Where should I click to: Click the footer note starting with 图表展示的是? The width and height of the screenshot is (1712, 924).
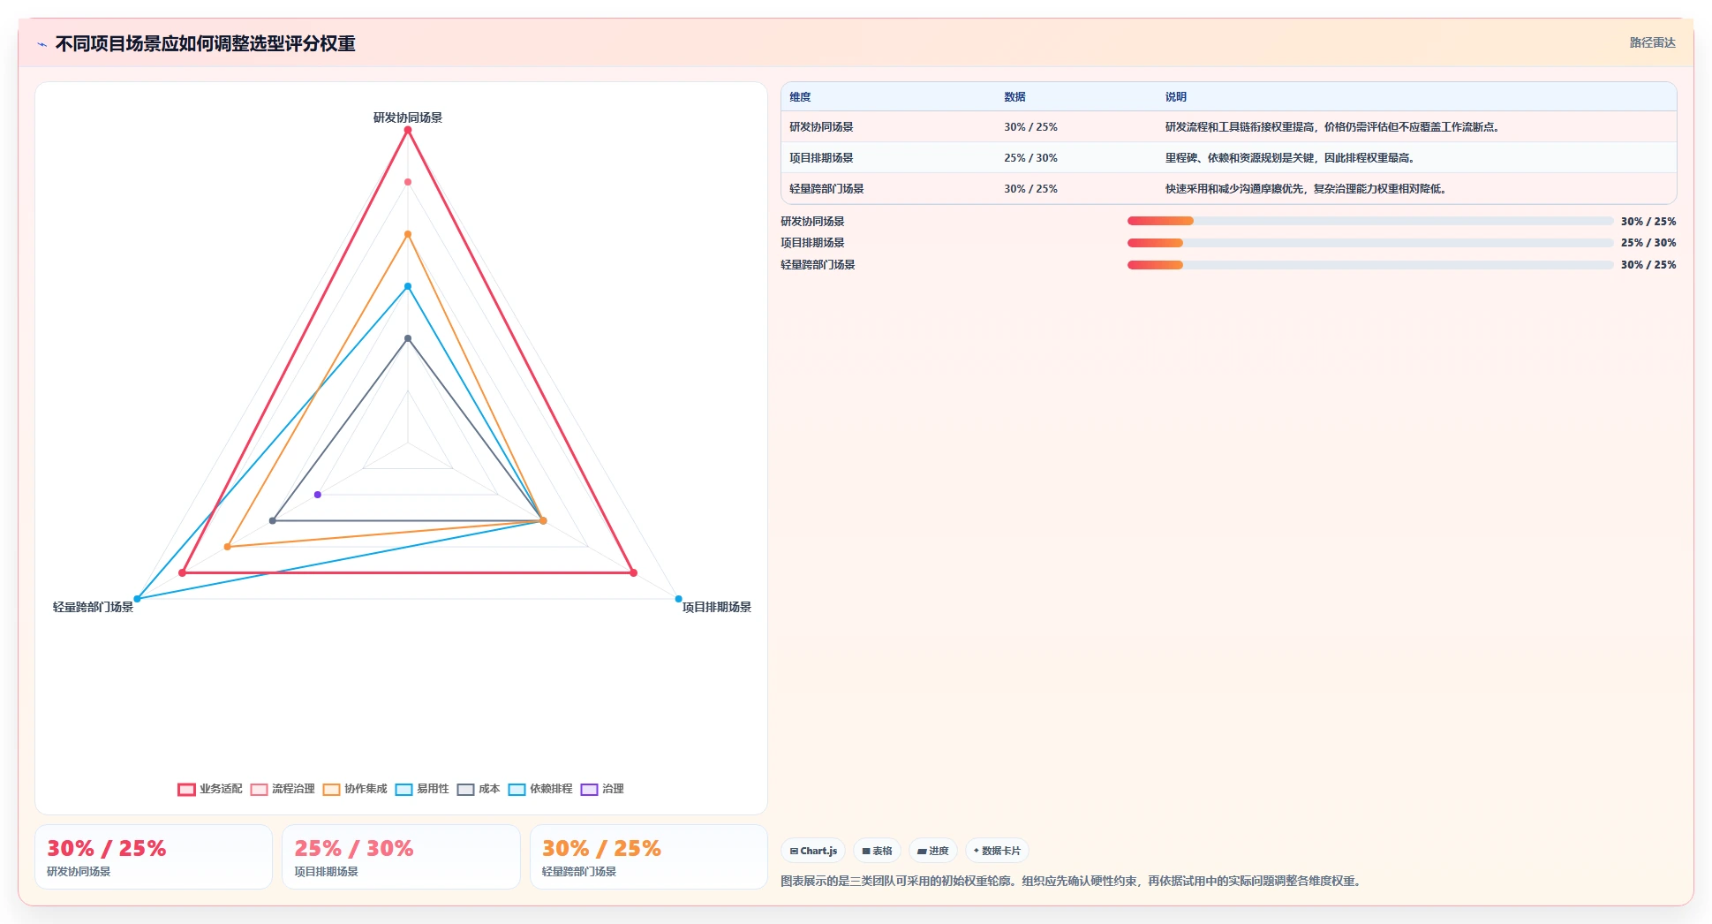coord(1071,882)
